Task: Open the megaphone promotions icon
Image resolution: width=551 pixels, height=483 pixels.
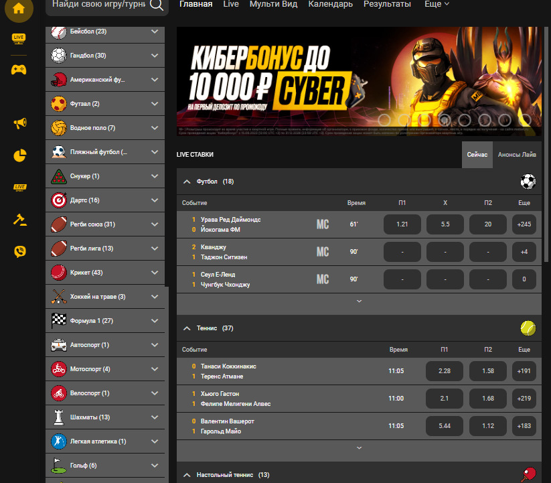Action: 20,123
